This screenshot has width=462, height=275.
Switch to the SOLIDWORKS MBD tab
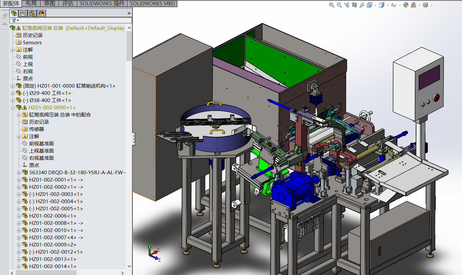(x=152, y=4)
